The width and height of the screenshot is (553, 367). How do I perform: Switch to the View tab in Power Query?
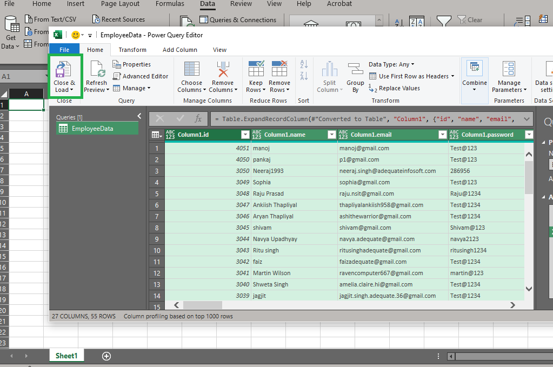click(x=219, y=50)
